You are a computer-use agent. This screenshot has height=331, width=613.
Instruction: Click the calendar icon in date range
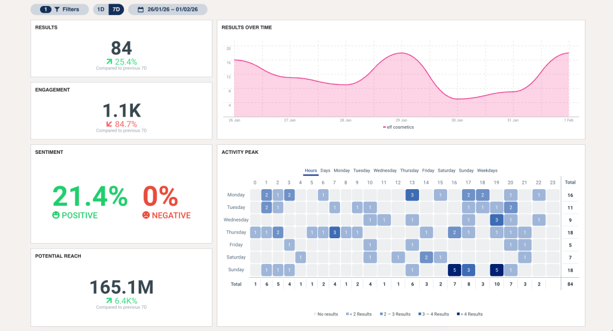click(140, 10)
